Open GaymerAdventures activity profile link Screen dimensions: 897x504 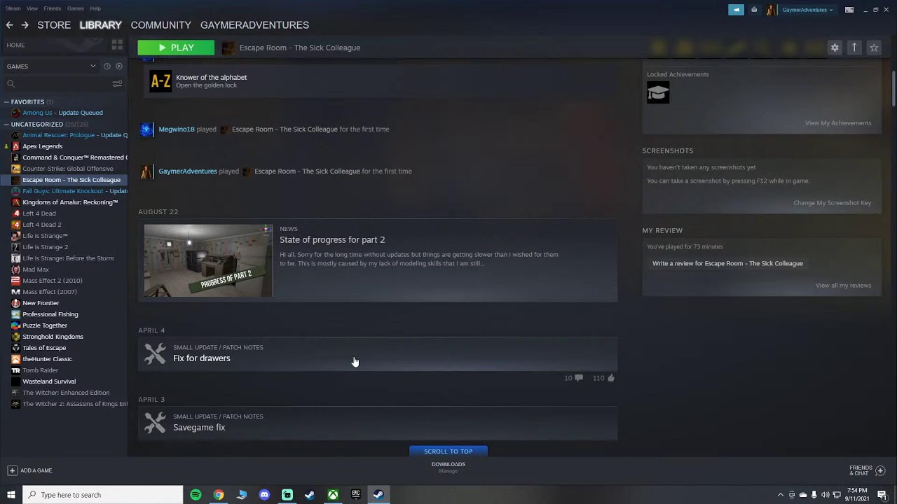(188, 171)
